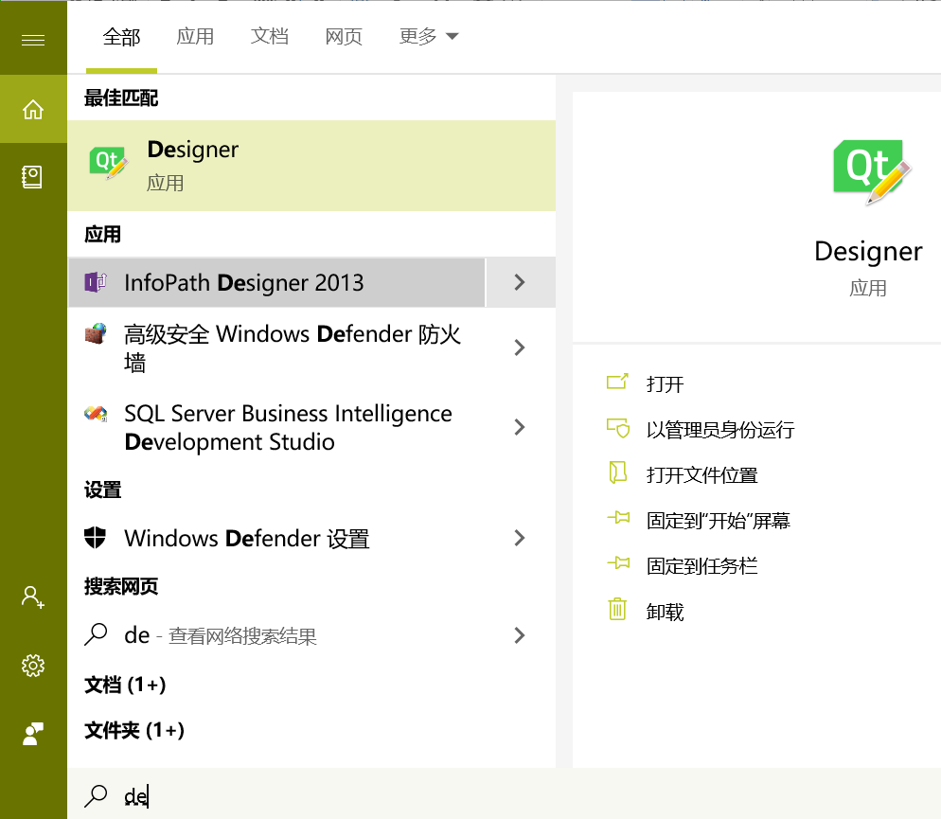The image size is (941, 819).
Task: Click the Designer title in the preview pane
Action: point(868,252)
